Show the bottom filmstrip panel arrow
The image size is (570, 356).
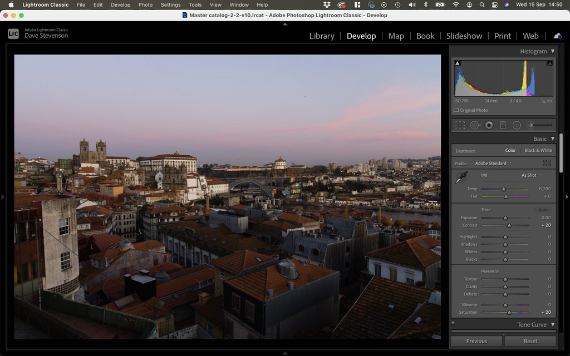[x=285, y=353]
